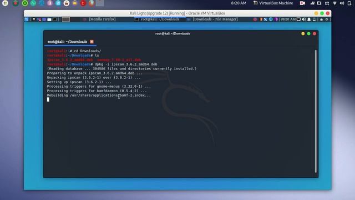This screenshot has width=355, height=200.
Task: Open the host screenshot camera tray icon
Action: (319, 3)
